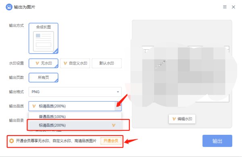Choose the 自定义水印 watermark option
The image size is (242, 157).
75,63
